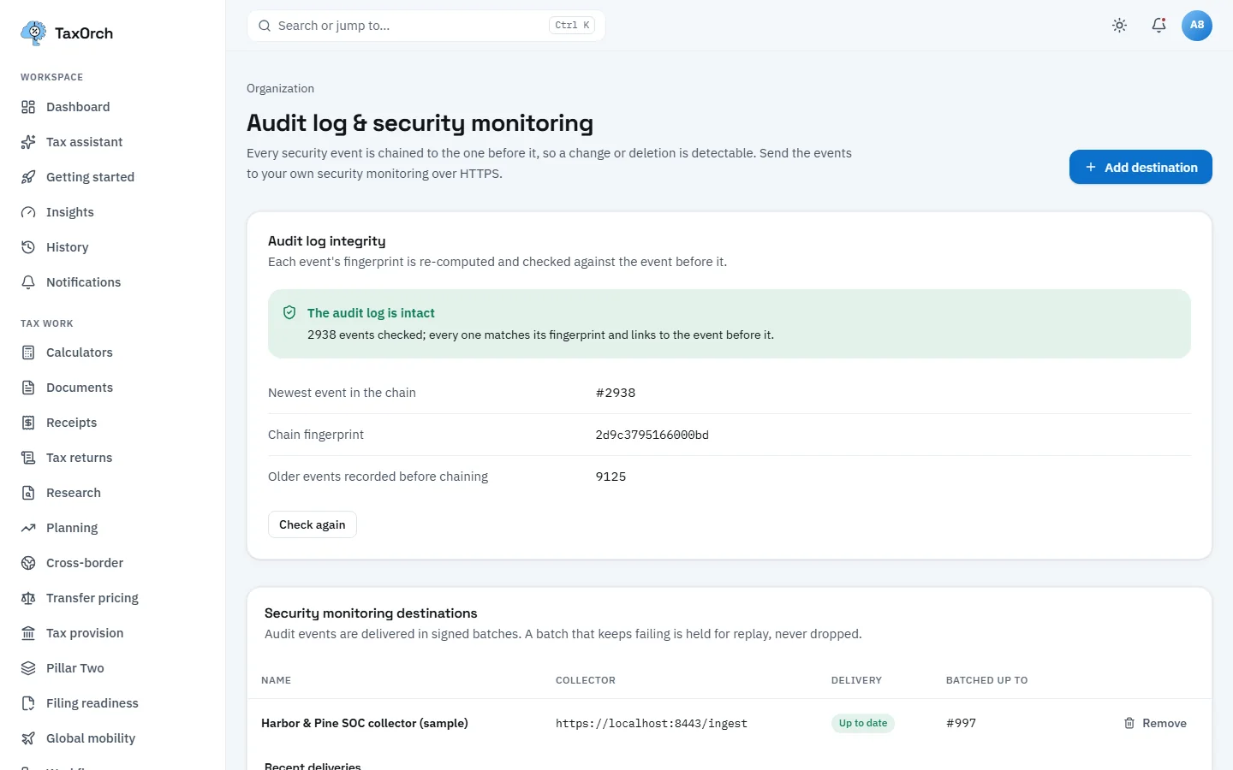
Task: Toggle the light/dark theme sun icon
Action: pos(1119,26)
